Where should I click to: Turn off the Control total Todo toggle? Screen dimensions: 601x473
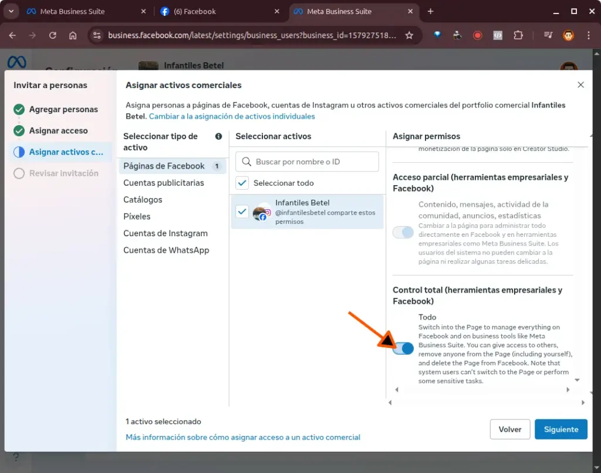pyautogui.click(x=403, y=348)
